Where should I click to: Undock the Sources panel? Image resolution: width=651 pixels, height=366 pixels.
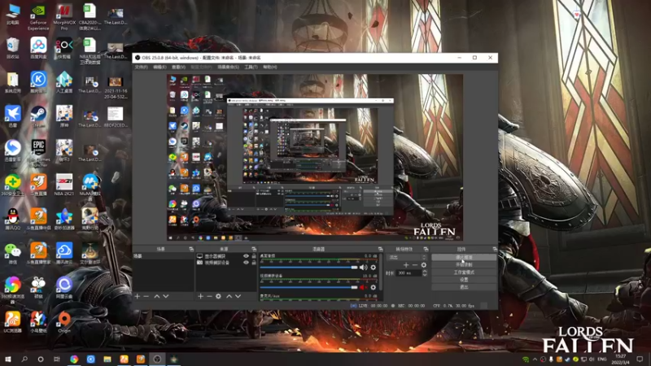tap(254, 249)
